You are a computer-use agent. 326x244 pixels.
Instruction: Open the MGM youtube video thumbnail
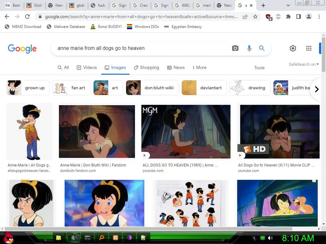point(186,132)
